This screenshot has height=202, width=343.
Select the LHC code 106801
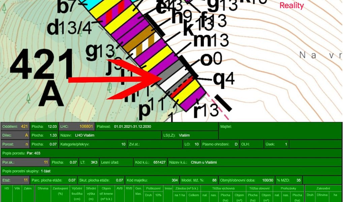[86, 127]
